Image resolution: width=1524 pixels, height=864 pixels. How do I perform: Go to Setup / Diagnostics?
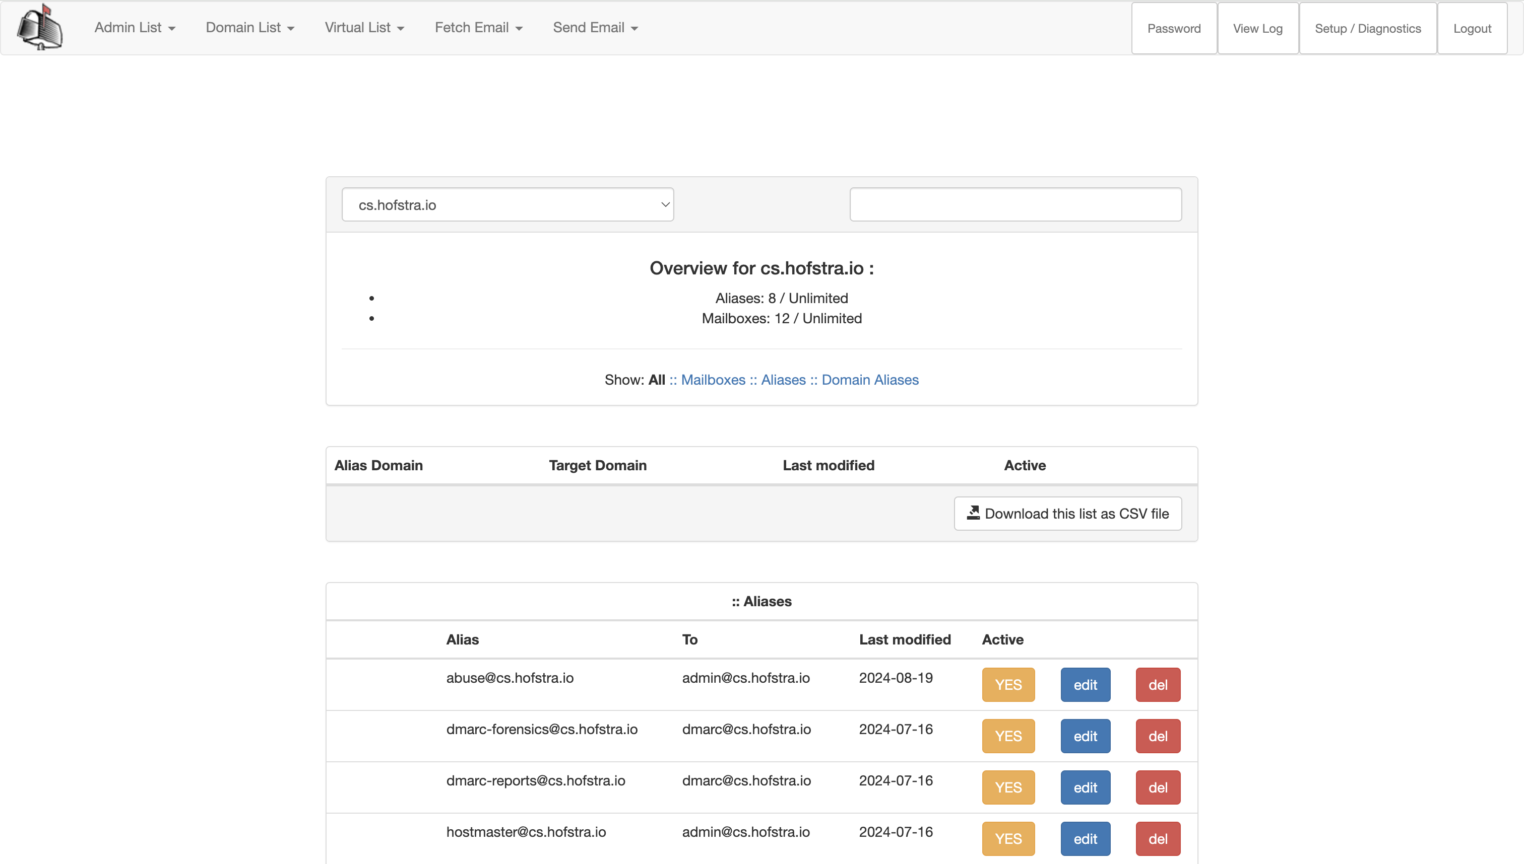[x=1367, y=29]
